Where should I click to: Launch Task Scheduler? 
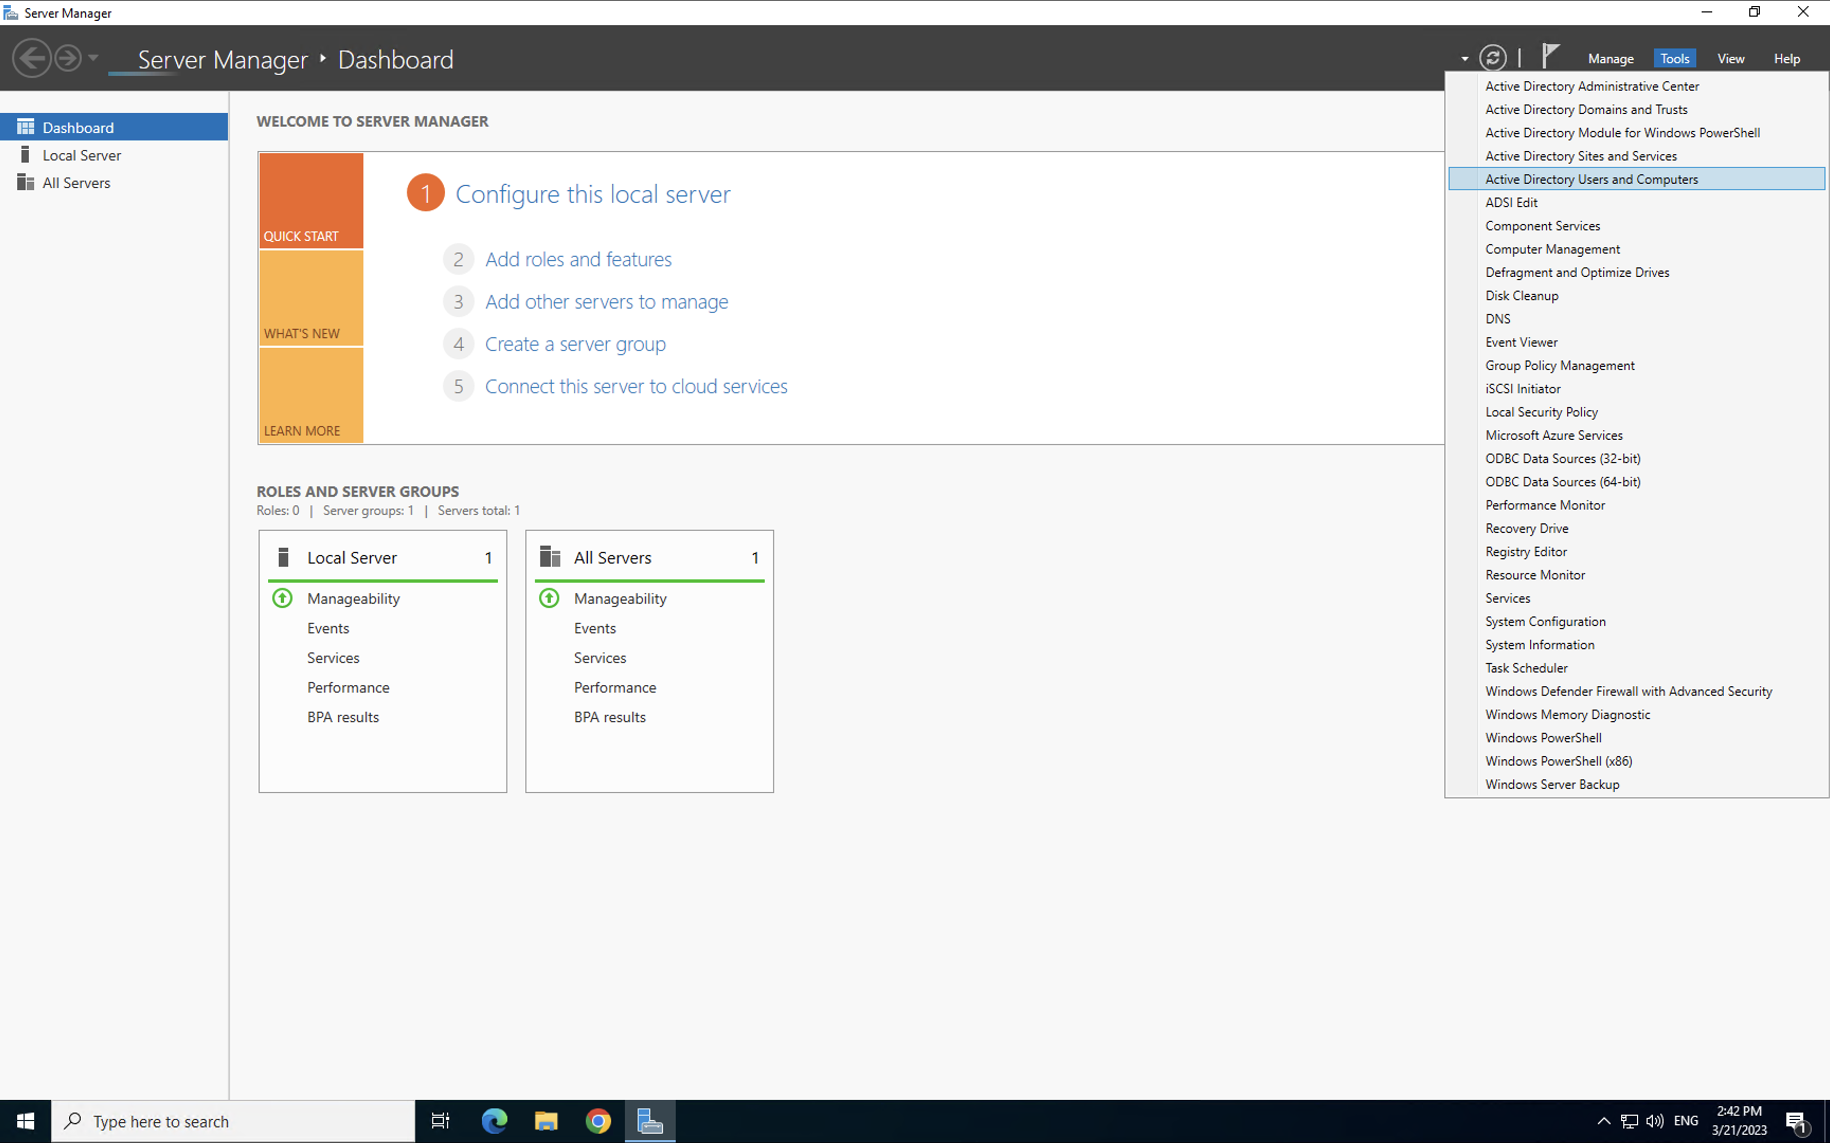1636,668
